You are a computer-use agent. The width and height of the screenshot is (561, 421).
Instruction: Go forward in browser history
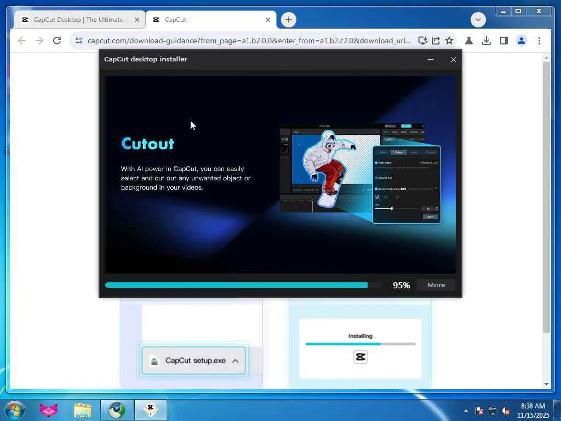(39, 41)
